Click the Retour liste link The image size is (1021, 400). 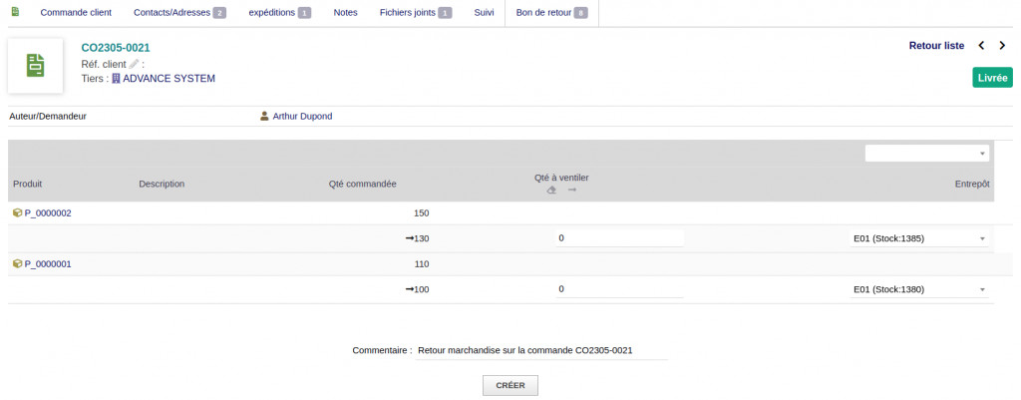tap(936, 46)
